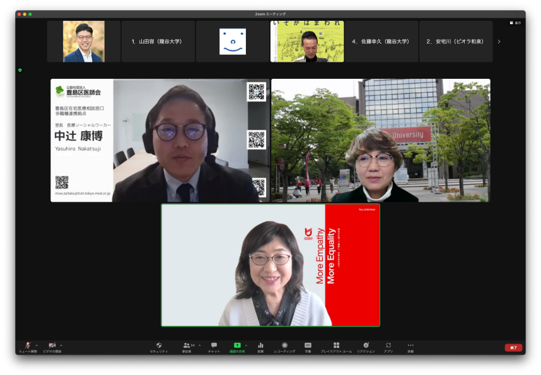541x375 pixels.
Task: Open the Polls icon
Action: (x=260, y=346)
